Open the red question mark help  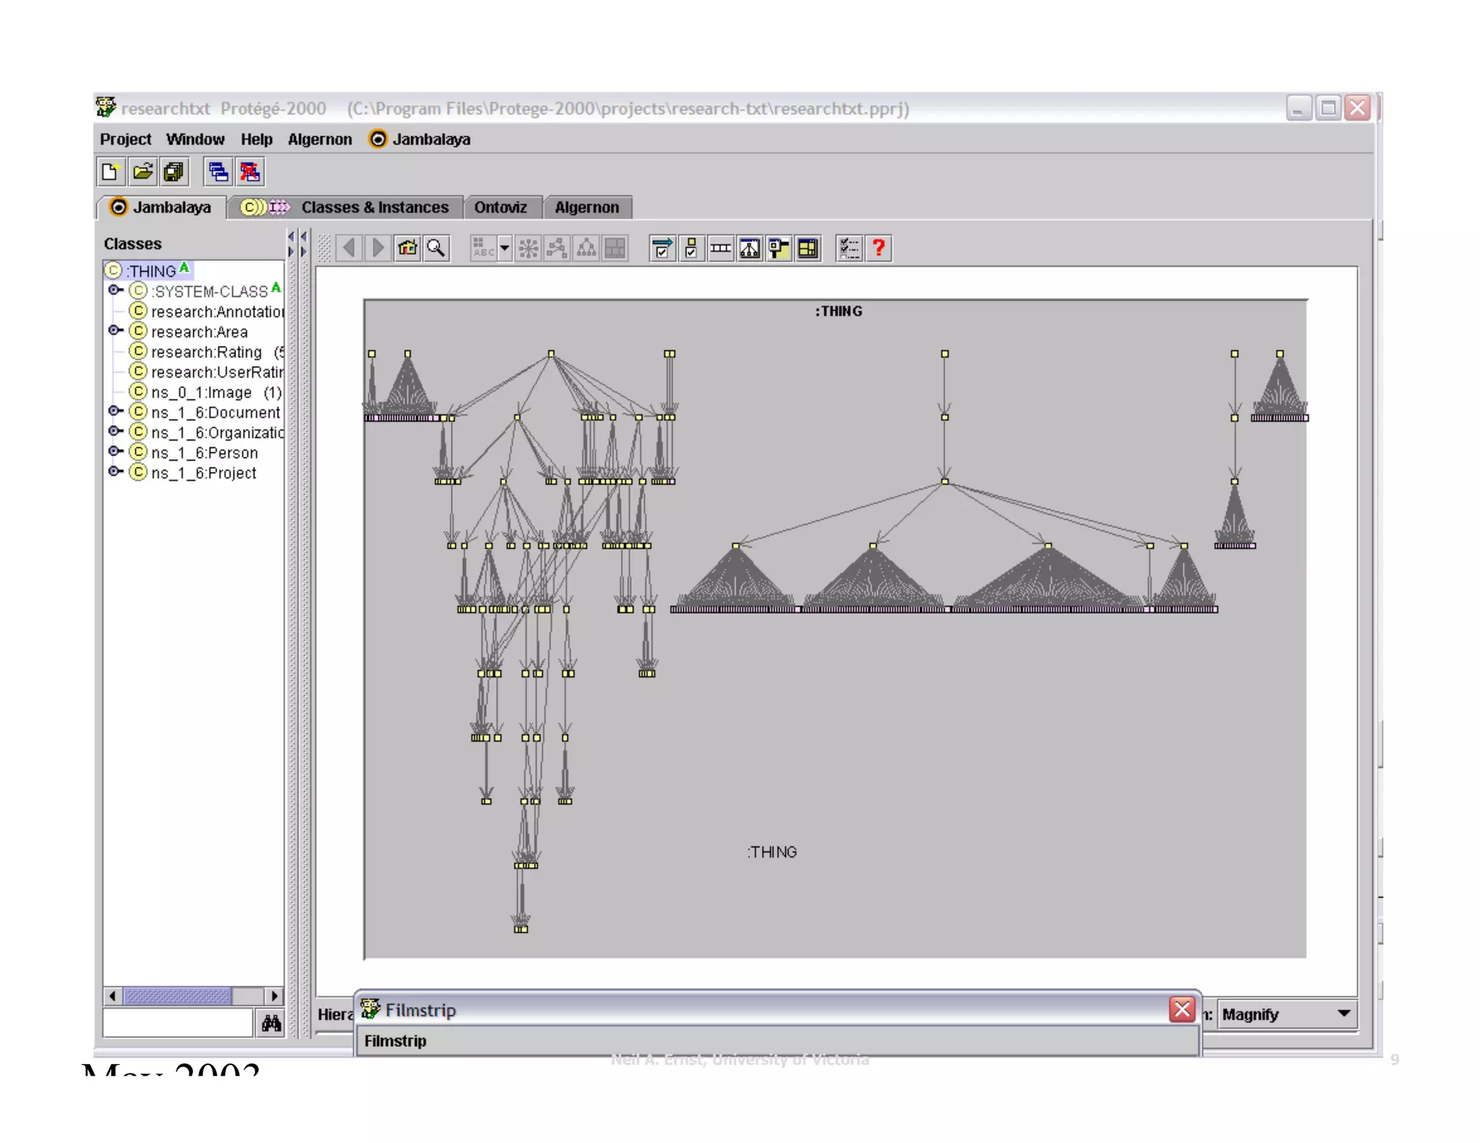coord(879,249)
